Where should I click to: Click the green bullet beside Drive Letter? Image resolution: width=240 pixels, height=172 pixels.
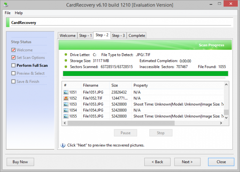click(x=66, y=55)
